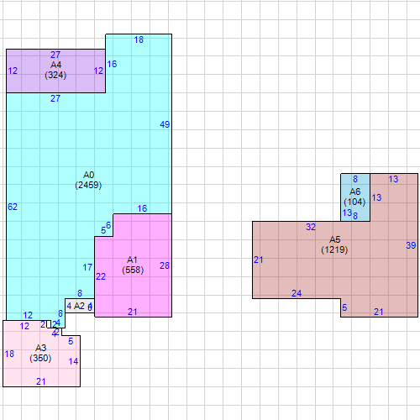Select the small gray A2 area label
Image resolution: width=420 pixels, height=420 pixels.
point(79,306)
